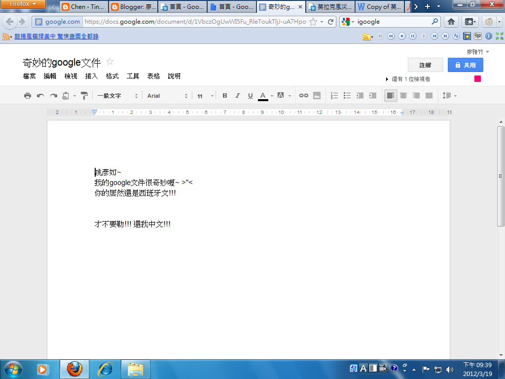The image size is (505, 379).
Task: Open the Firefox app menu button
Action: (x=23, y=4)
